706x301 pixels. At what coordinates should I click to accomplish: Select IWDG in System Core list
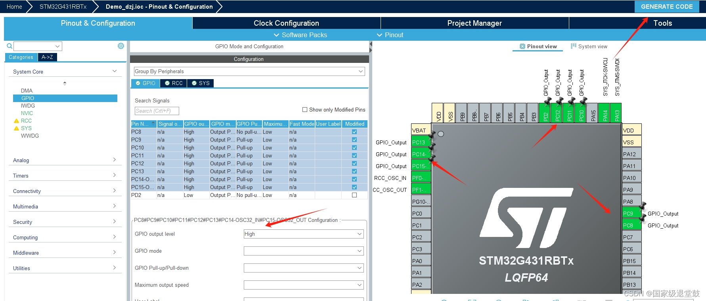click(28, 106)
